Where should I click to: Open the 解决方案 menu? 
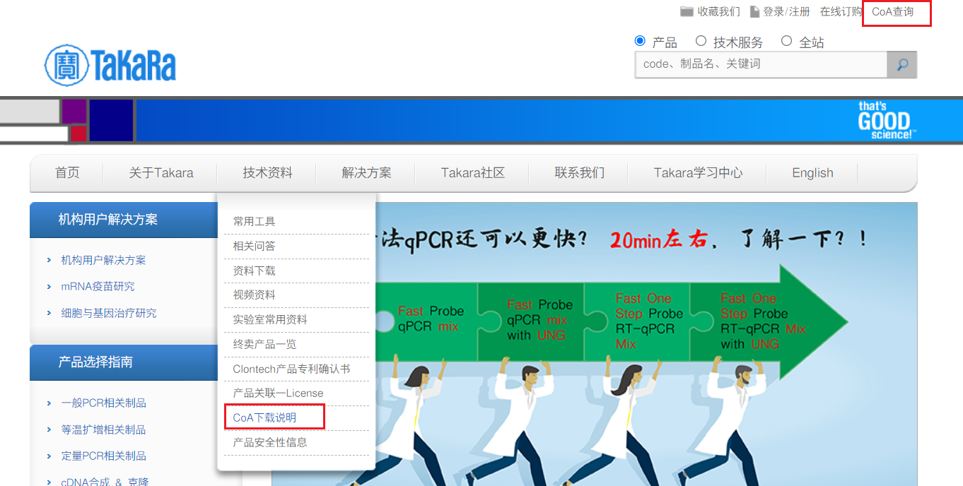367,173
